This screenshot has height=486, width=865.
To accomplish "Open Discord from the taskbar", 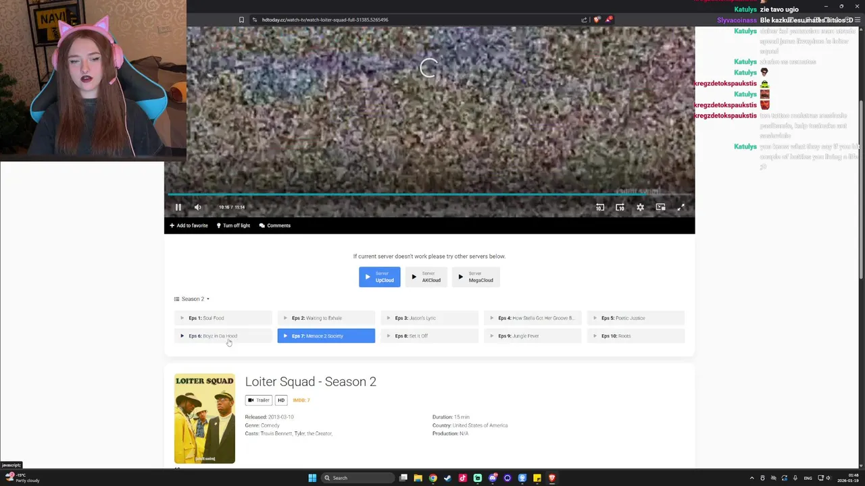I will (493, 478).
